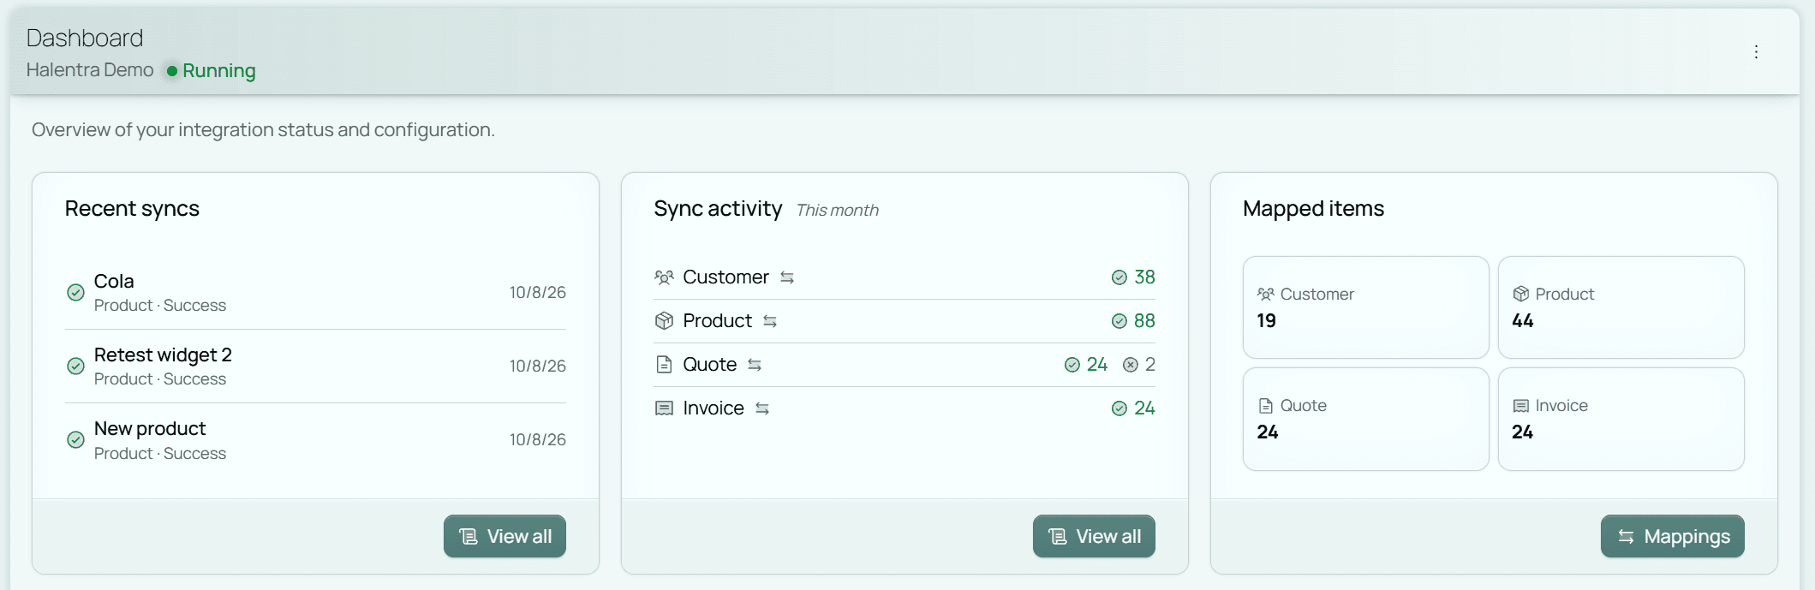This screenshot has width=1815, height=590.
Task: Click the Quote failed count 2
Action: (x=1150, y=365)
